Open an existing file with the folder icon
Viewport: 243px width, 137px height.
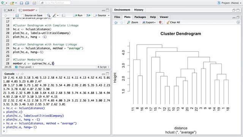click(x=12, y=3)
